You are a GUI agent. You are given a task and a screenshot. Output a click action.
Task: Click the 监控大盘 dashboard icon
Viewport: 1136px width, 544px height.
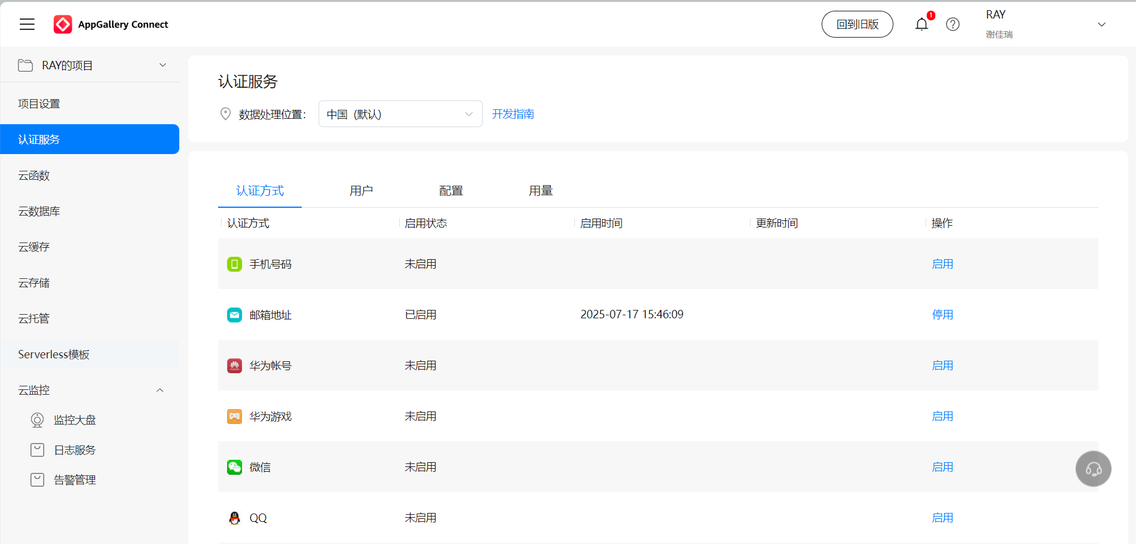[x=37, y=420]
